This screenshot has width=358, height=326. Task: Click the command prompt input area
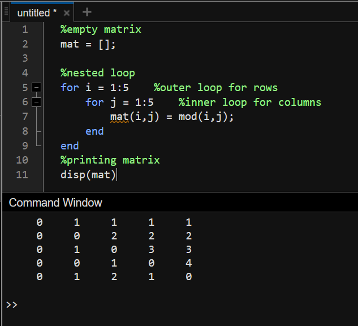pyautogui.click(x=170, y=305)
